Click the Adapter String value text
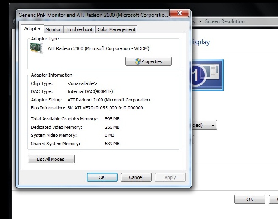The image size is (278, 219). [x=110, y=100]
